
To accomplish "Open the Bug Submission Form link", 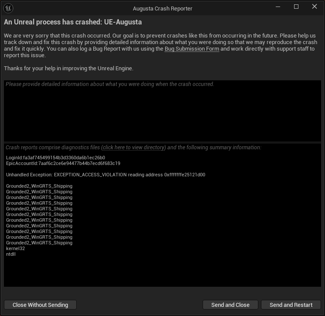I will click(192, 49).
